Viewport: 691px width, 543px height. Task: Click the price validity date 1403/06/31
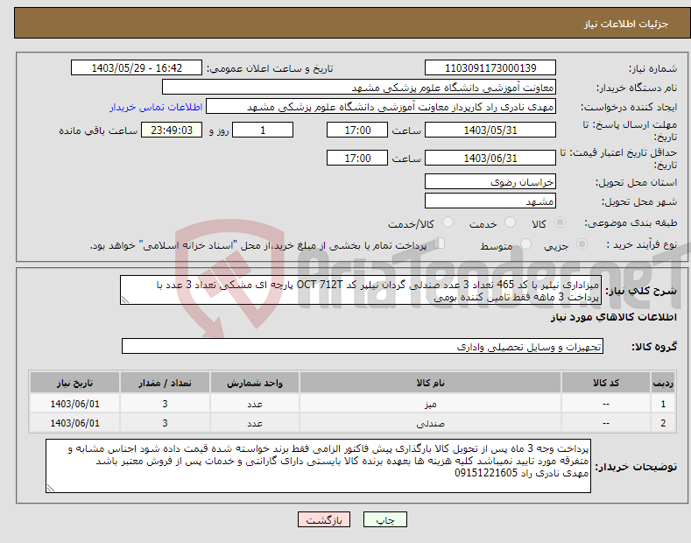(x=490, y=159)
